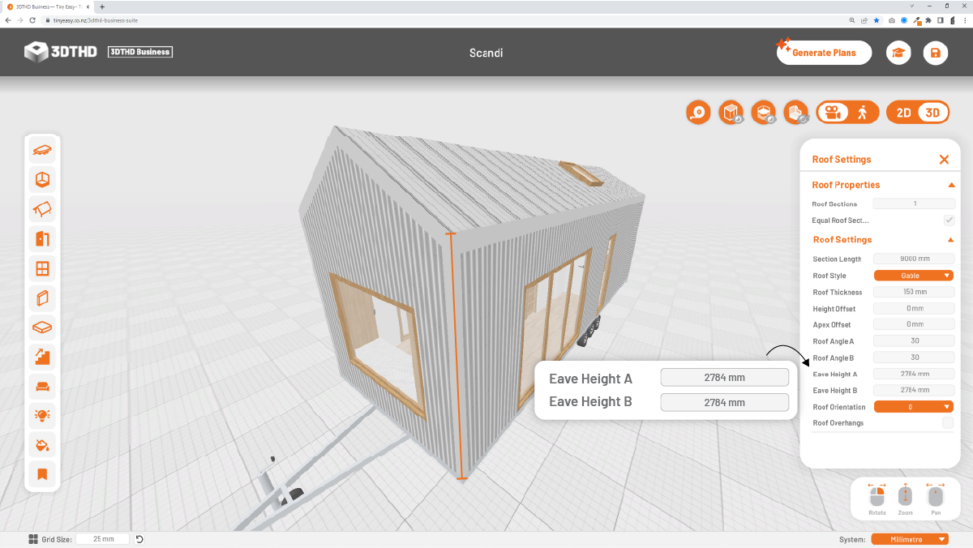The height and width of the screenshot is (548, 973).
Task: Open the furniture sofa tool icon
Action: coord(42,386)
